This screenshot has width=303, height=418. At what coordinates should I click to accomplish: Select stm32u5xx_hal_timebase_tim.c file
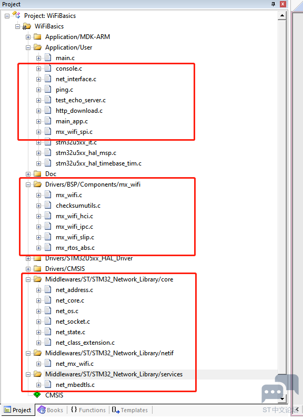(x=98, y=163)
